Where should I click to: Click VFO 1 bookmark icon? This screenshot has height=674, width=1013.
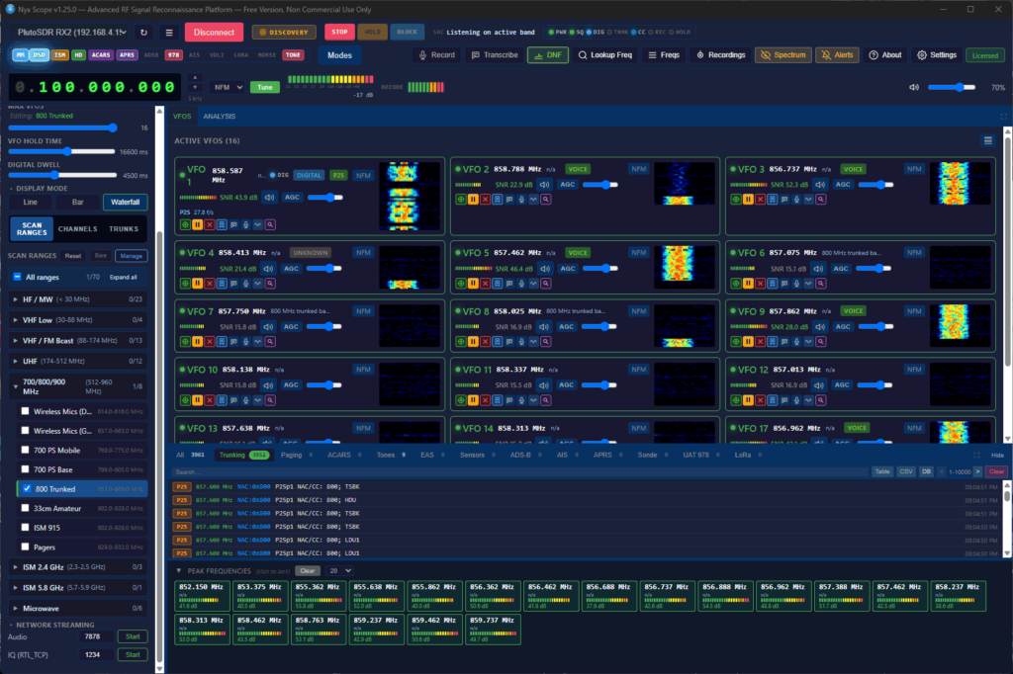222,224
